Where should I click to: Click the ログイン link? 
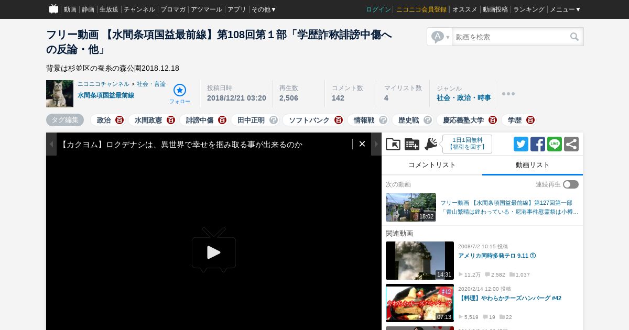378,9
